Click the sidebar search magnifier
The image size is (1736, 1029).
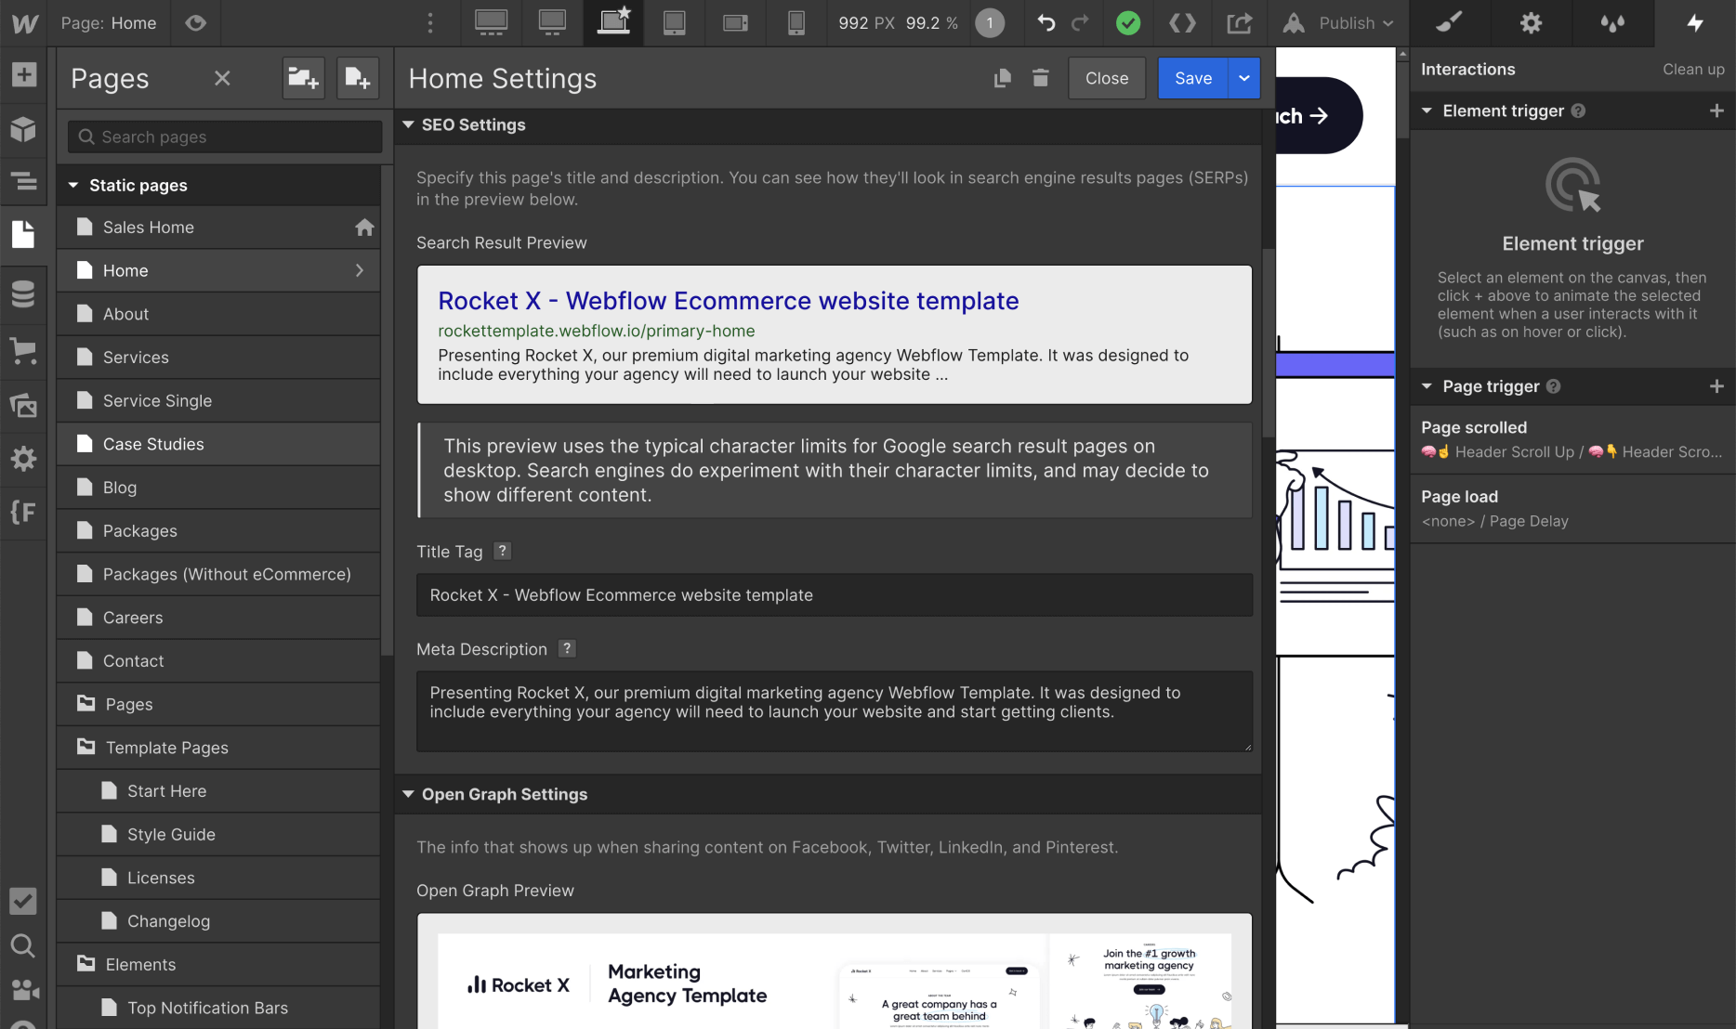24,945
